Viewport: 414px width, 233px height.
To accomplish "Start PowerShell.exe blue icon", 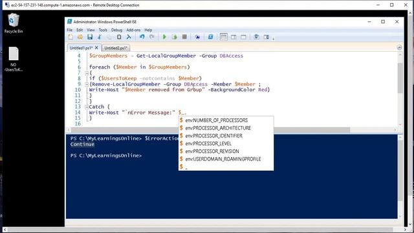I will coord(210,37).
